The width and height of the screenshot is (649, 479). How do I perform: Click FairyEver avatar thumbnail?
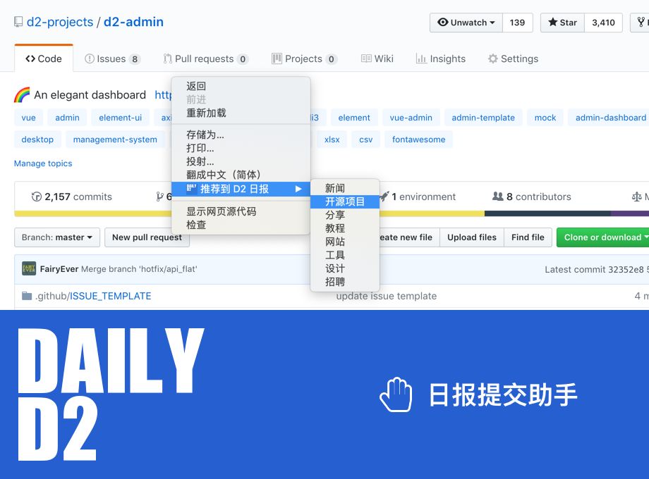pos(29,268)
